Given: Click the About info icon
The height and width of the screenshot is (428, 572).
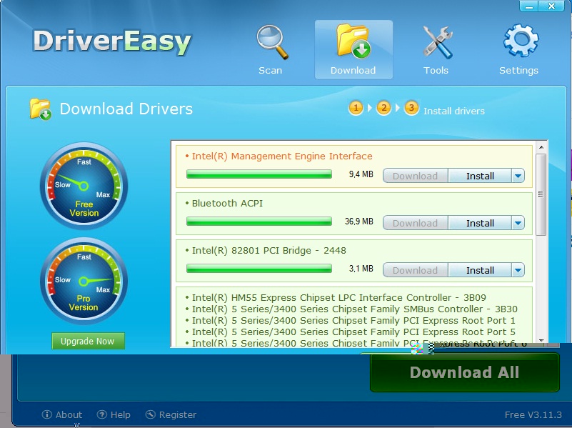Looking at the screenshot, I should pos(46,414).
